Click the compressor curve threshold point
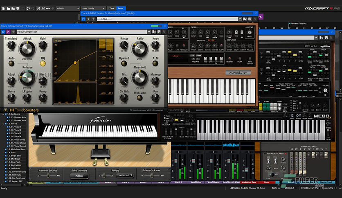The image size is (342, 198). (x=75, y=63)
